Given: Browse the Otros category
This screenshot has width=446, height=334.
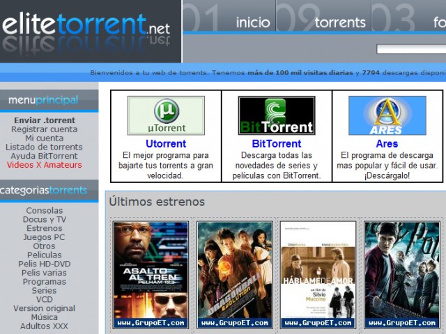Looking at the screenshot, I should coord(44,246).
